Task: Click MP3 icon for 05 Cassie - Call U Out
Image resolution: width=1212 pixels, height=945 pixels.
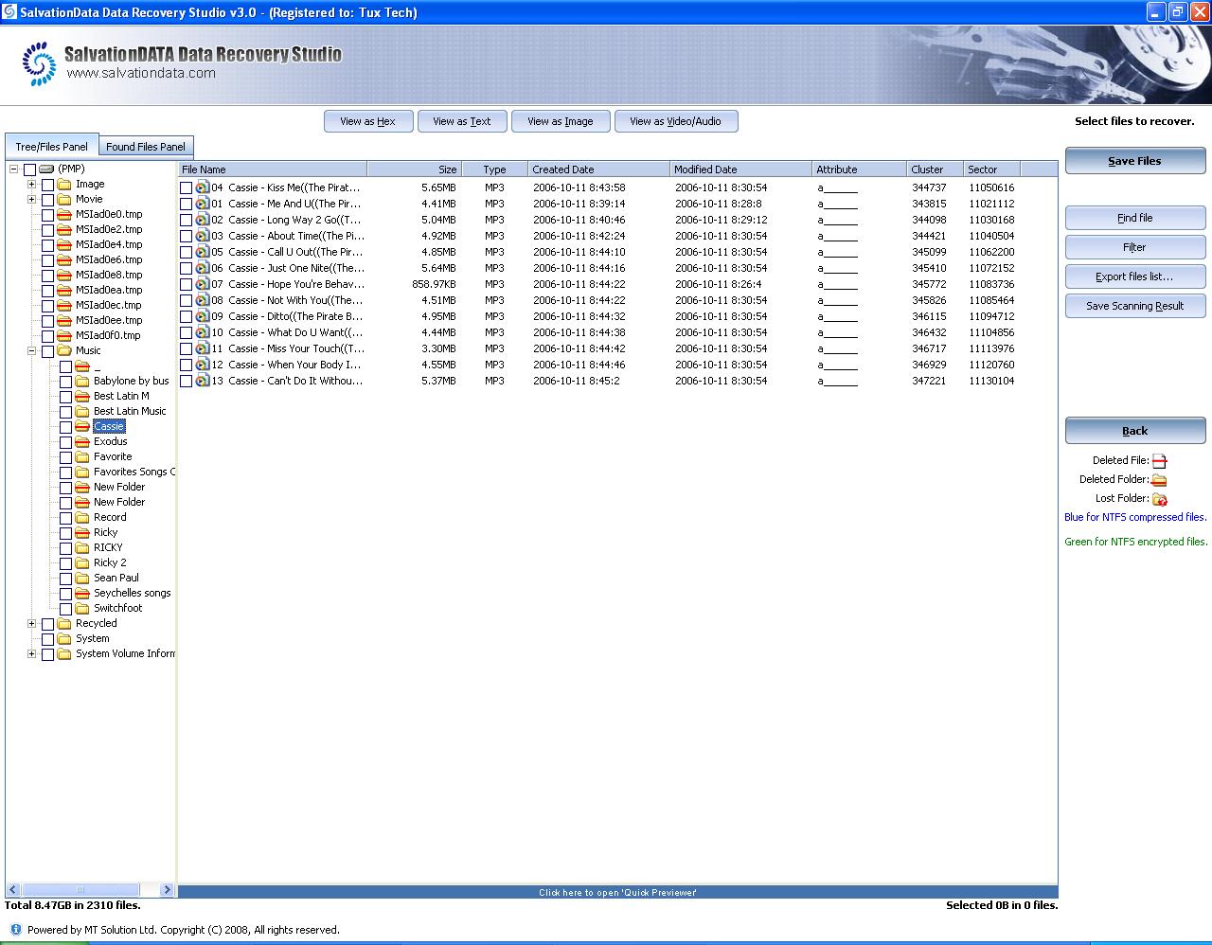Action: pos(202,252)
